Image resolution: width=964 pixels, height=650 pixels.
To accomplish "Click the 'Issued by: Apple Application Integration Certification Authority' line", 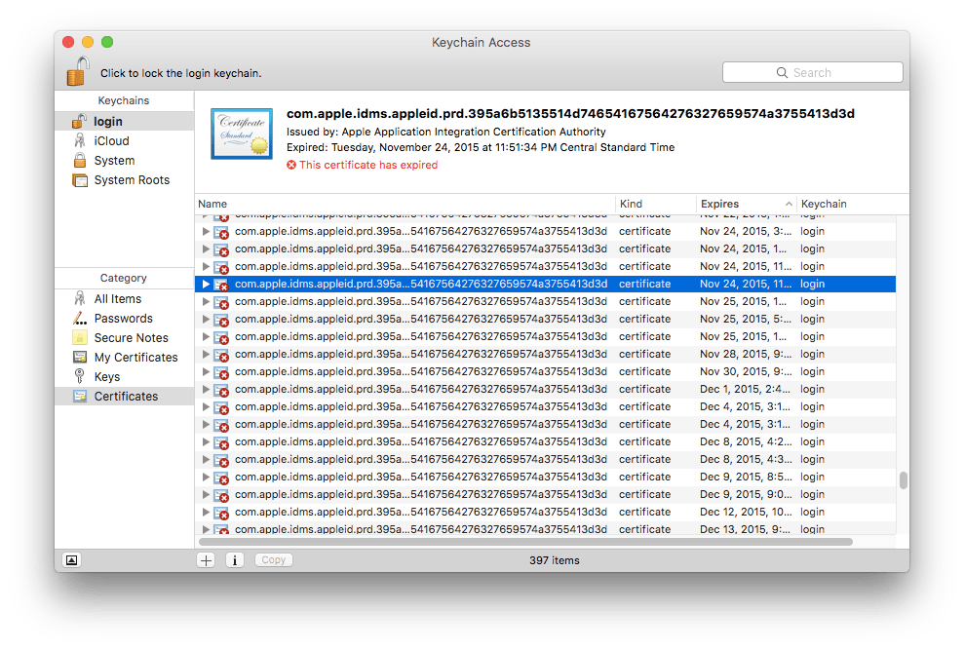I will (x=445, y=132).
